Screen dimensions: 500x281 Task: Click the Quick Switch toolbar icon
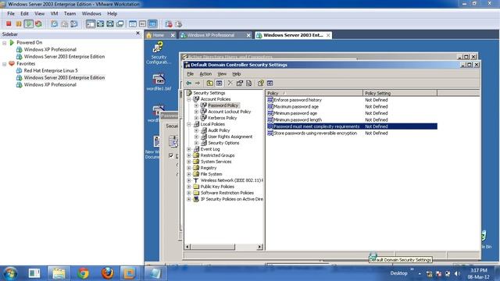110,23
